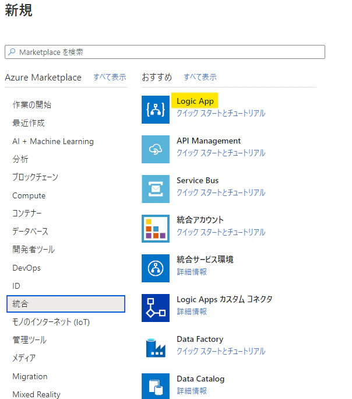Open 詳細情報 under Logic Apps カスタム コネクタ
Viewport: 352px width, 399px height.
click(x=192, y=311)
